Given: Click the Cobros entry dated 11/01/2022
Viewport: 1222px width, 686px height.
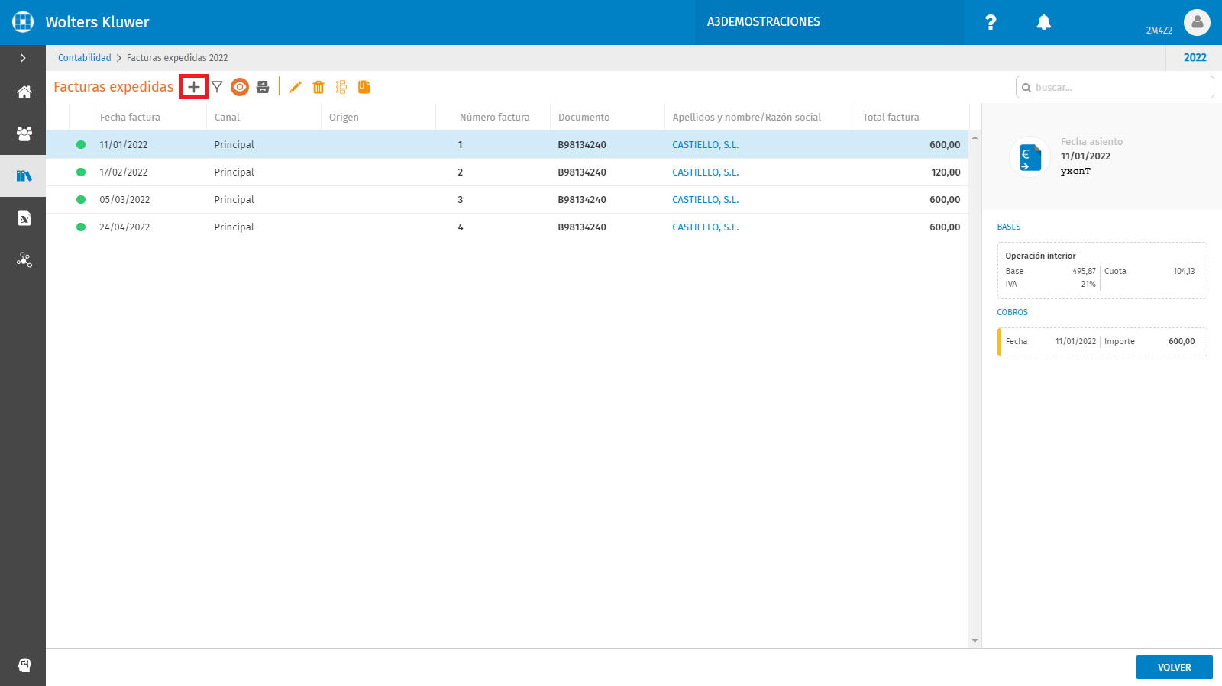Looking at the screenshot, I should tap(1102, 342).
